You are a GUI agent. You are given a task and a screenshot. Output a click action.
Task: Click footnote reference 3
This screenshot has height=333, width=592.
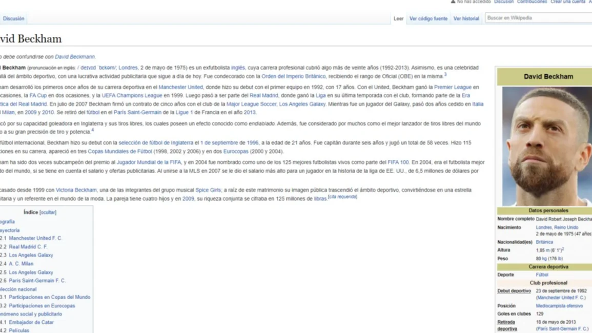click(x=445, y=74)
